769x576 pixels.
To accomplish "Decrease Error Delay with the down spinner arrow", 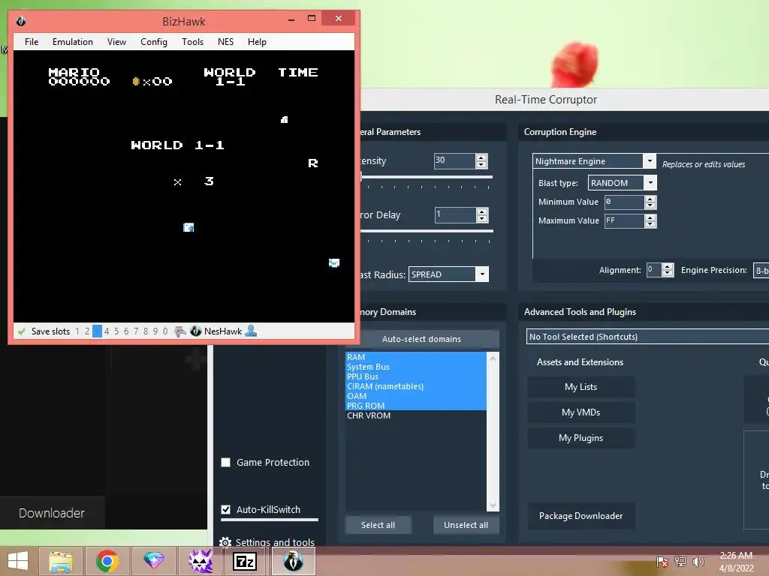I will [x=482, y=219].
